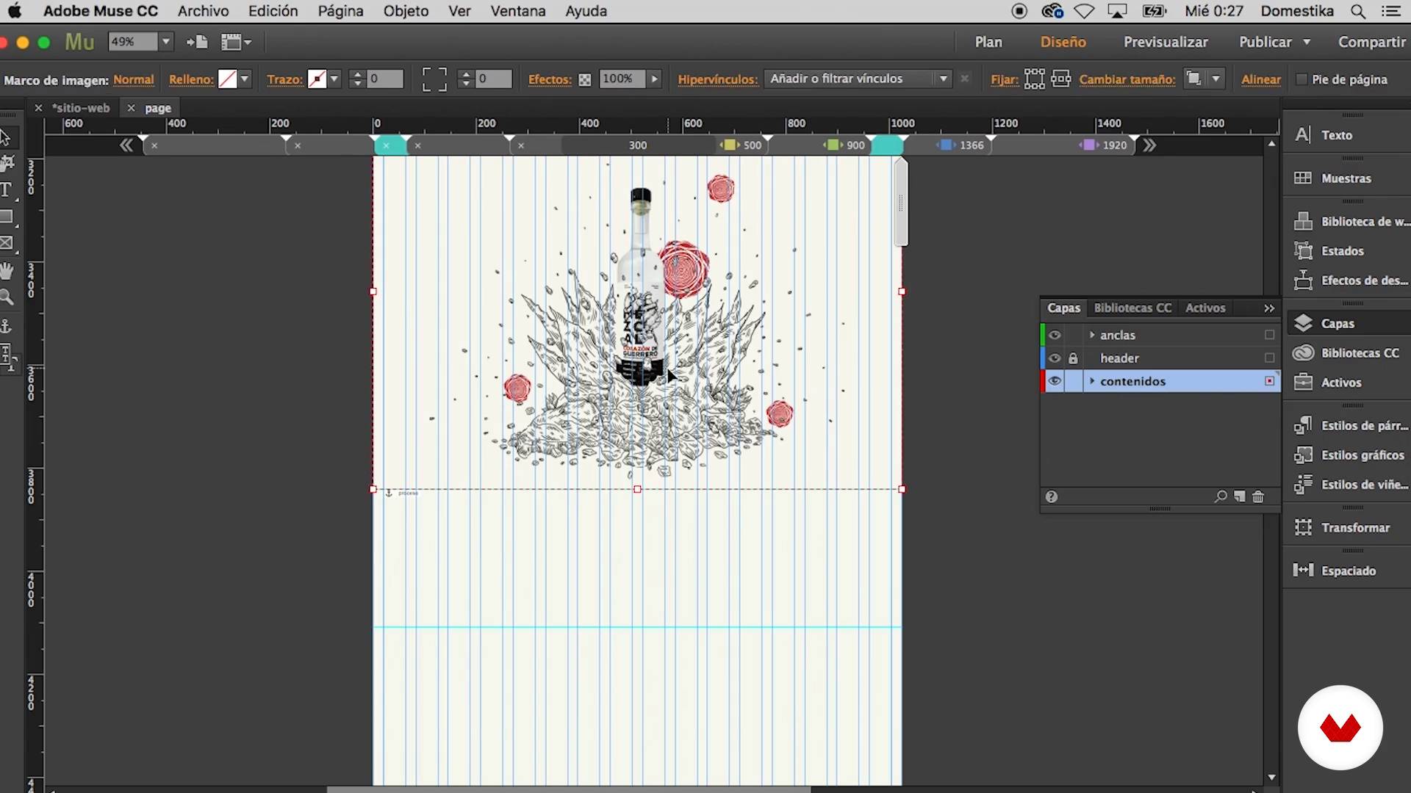The width and height of the screenshot is (1411, 793).
Task: Select the Anchor tool
Action: click(7, 325)
